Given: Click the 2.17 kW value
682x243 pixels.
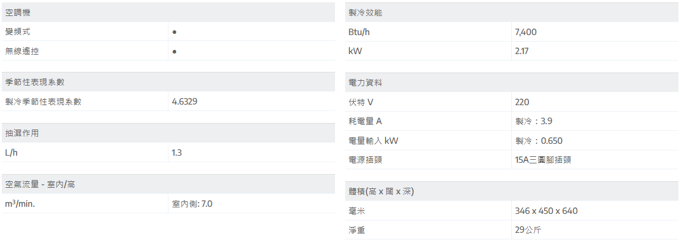Looking at the screenshot, I should pyautogui.click(x=522, y=51).
